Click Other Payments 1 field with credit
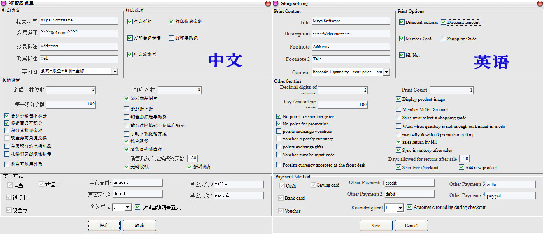This screenshot has width=544, height=234. 409,183
